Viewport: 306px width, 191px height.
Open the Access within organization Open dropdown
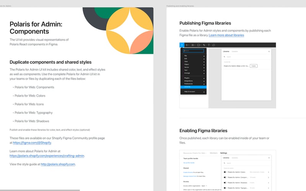tap(205, 186)
